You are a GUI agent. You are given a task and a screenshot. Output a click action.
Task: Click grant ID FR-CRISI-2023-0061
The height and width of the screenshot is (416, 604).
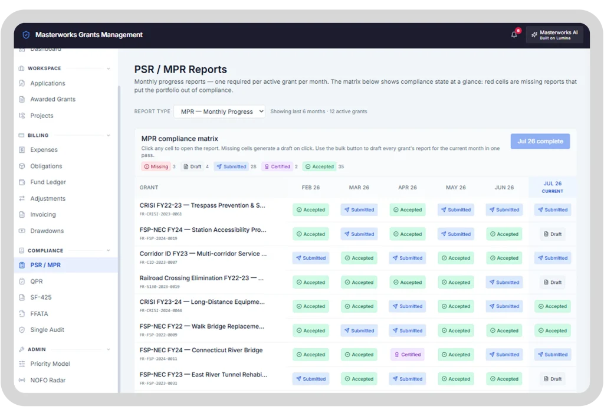tap(160, 214)
